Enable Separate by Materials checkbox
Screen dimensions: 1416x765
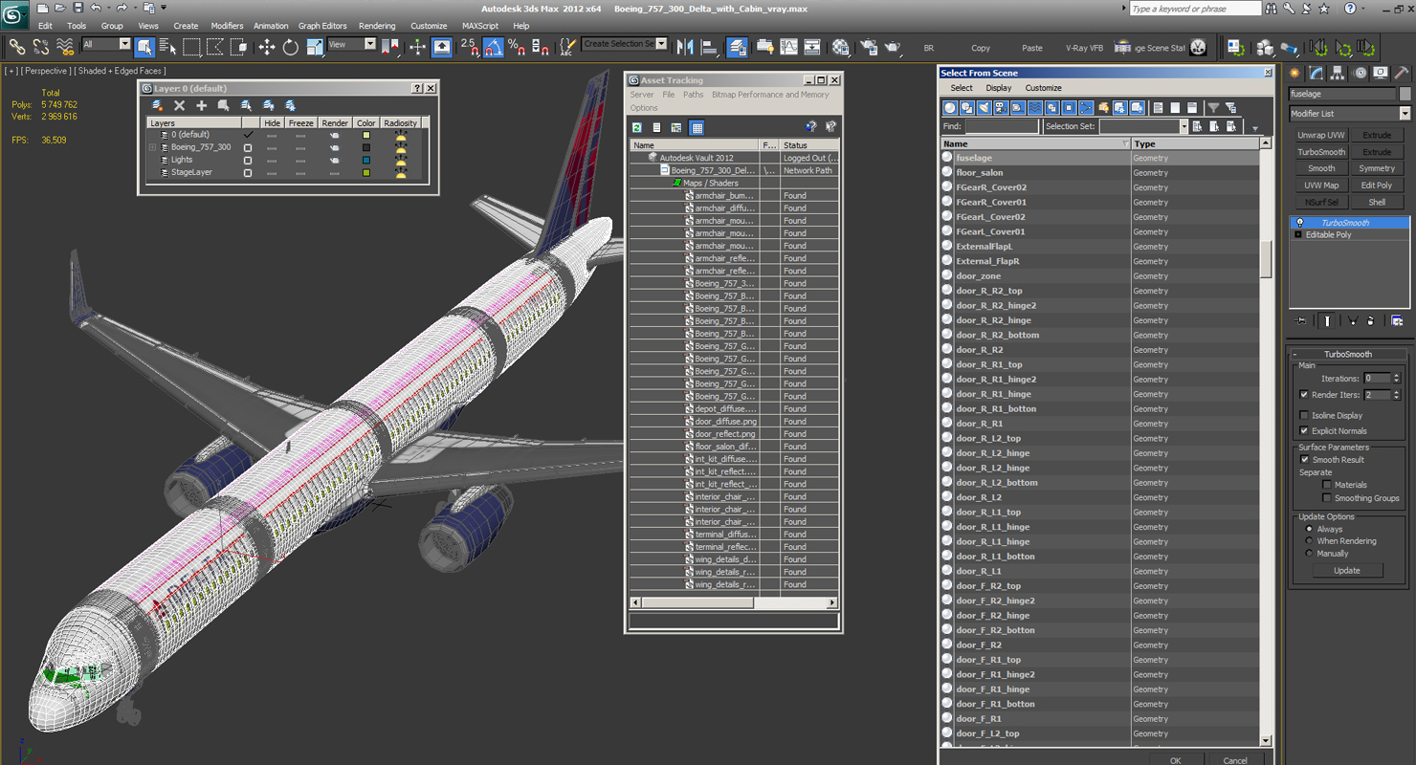(1326, 485)
